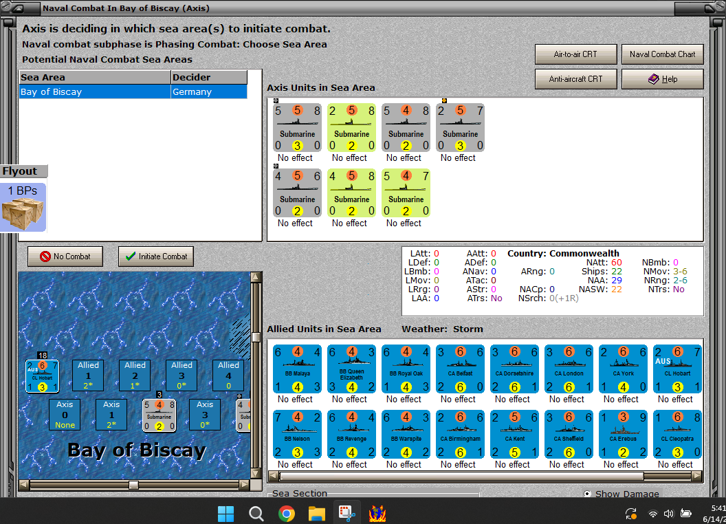Select gray submarine 5-5-8 in Axis units
Viewport: 726px width, 524px height.
pyautogui.click(x=298, y=128)
